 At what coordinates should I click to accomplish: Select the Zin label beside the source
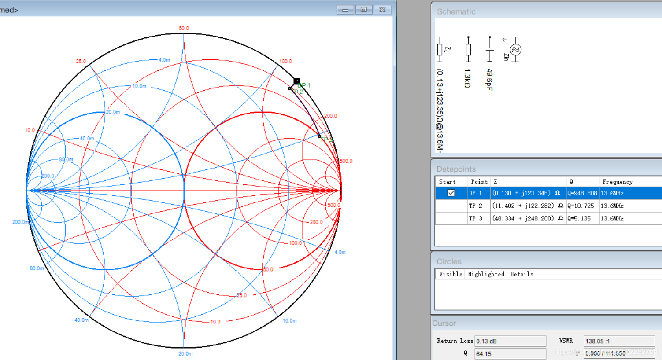point(506,57)
